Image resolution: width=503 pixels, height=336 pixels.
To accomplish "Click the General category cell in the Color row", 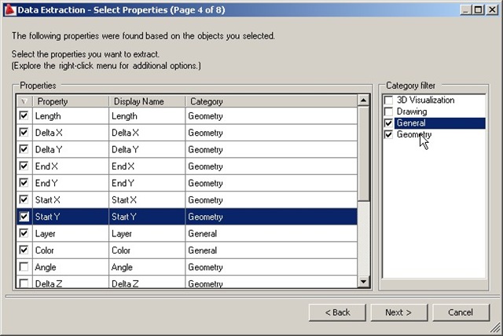I will point(271,250).
